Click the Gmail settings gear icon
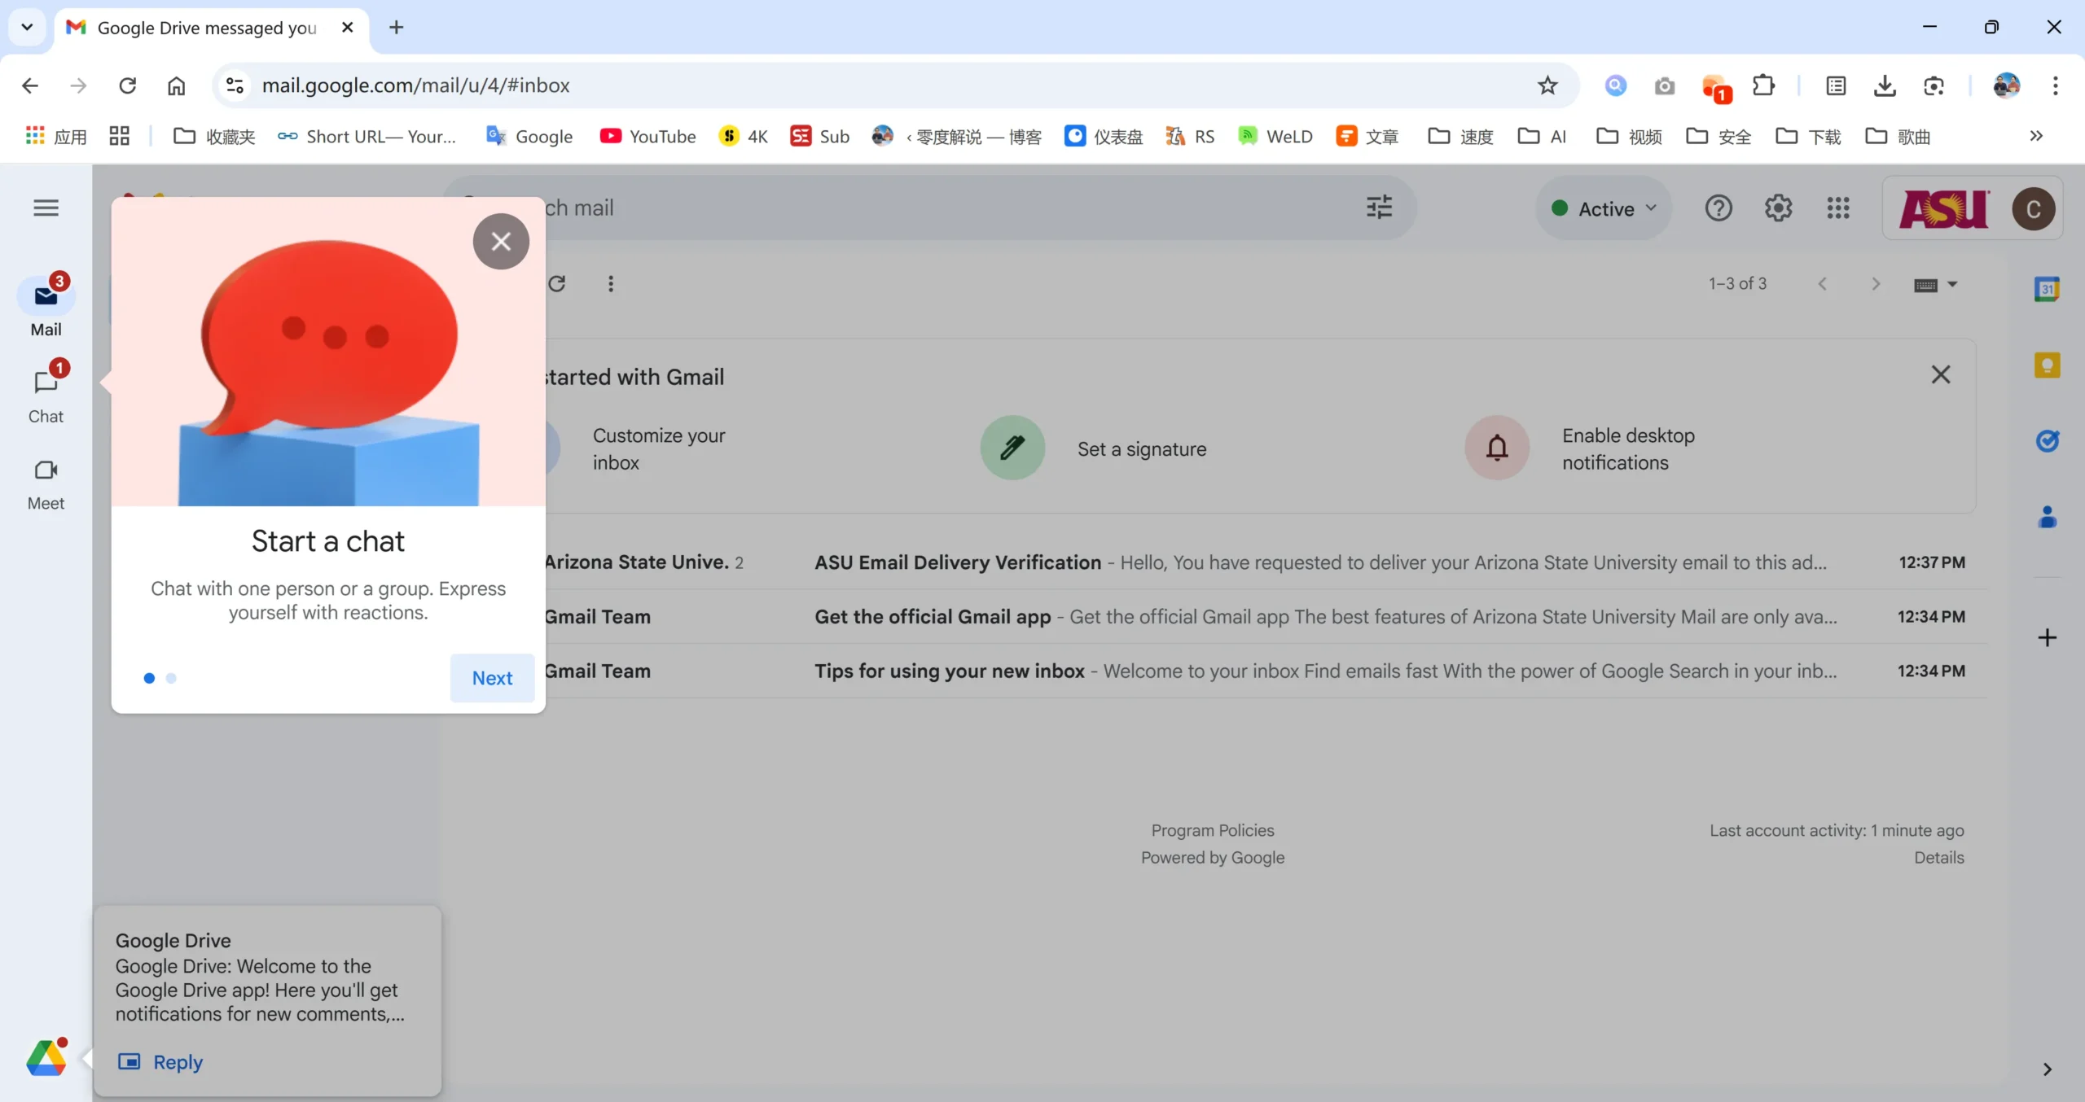This screenshot has height=1102, width=2085. click(x=1778, y=208)
